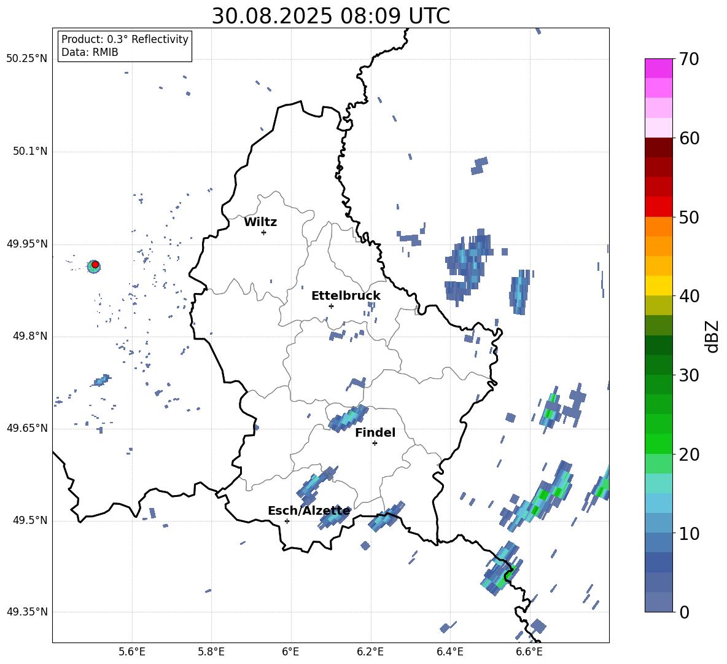Click the Data: RMIB label
This screenshot has height=664, width=727.
click(90, 52)
